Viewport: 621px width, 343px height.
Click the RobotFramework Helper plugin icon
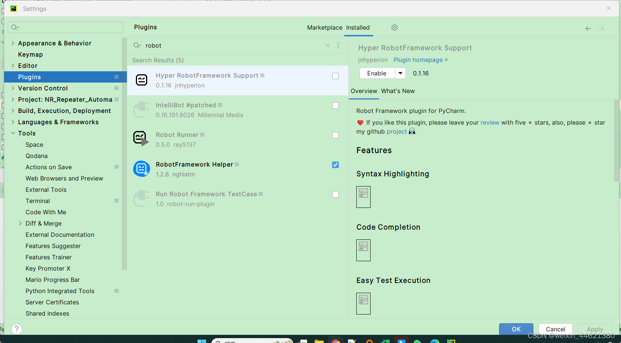142,169
